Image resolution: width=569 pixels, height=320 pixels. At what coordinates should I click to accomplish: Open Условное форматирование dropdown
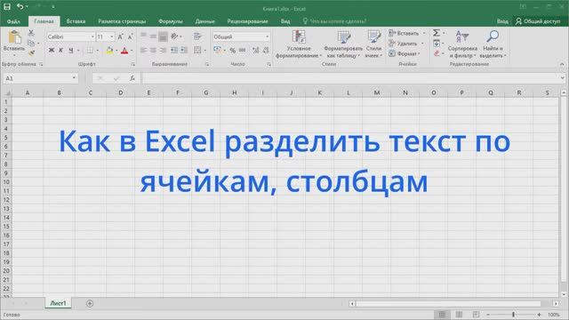(299, 44)
